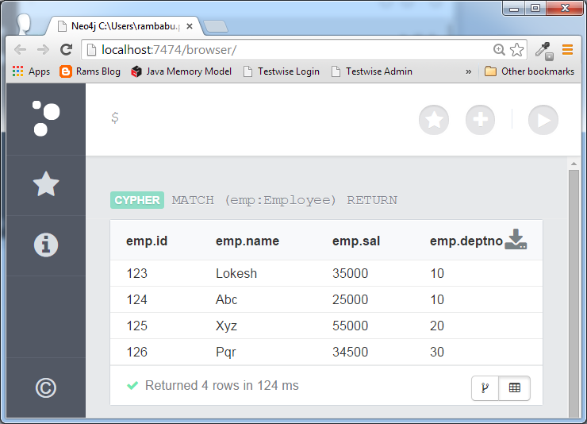Screen dimensions: 587x424
Task: Select the Neo4j browser tab
Action: pyautogui.click(x=125, y=26)
